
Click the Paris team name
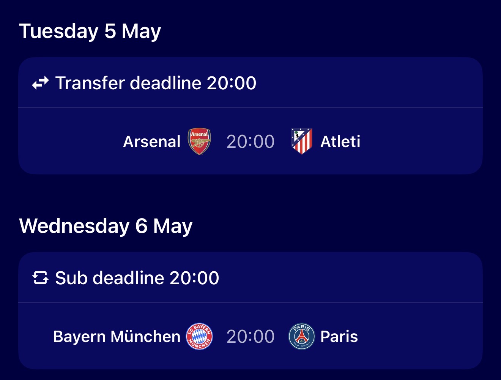(339, 337)
